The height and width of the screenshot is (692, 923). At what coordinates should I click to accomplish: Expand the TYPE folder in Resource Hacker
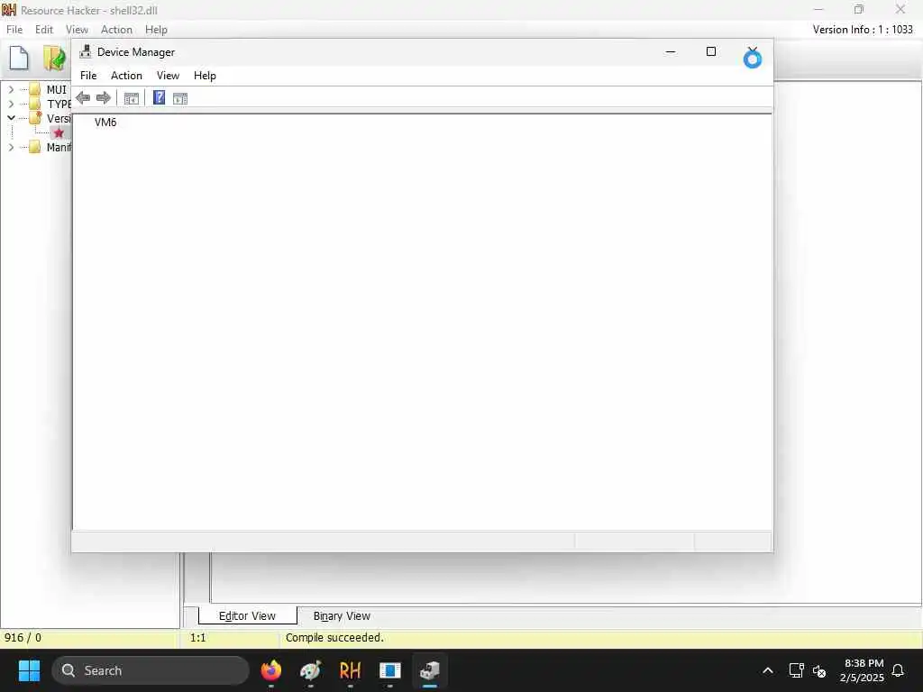click(x=11, y=104)
